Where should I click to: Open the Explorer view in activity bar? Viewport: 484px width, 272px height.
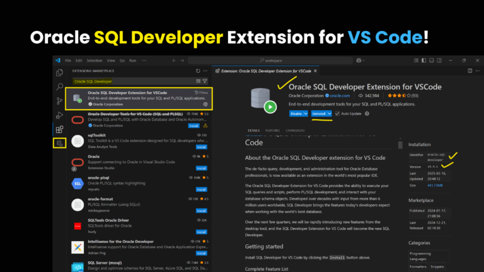pyautogui.click(x=60, y=73)
